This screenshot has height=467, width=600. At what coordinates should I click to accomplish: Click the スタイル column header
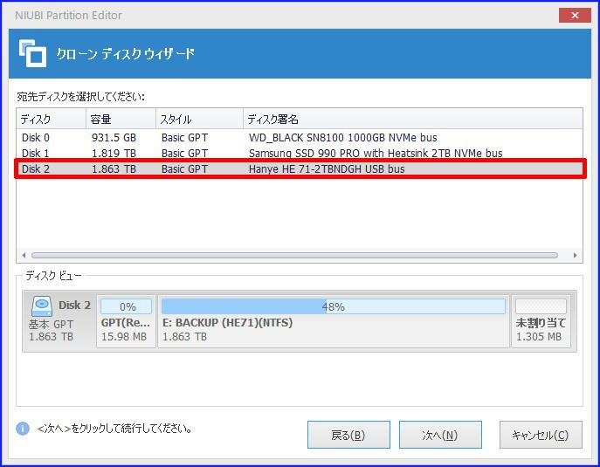click(x=199, y=119)
